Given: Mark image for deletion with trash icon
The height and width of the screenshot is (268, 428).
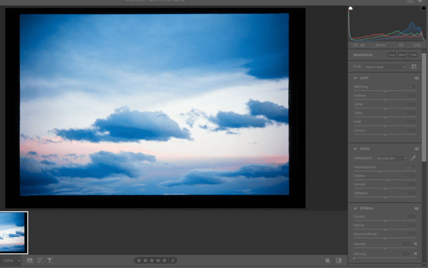Looking at the screenshot, I should [x=173, y=260].
